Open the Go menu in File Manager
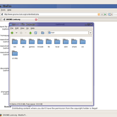Screen dimensions: 117x117 click(27, 28)
